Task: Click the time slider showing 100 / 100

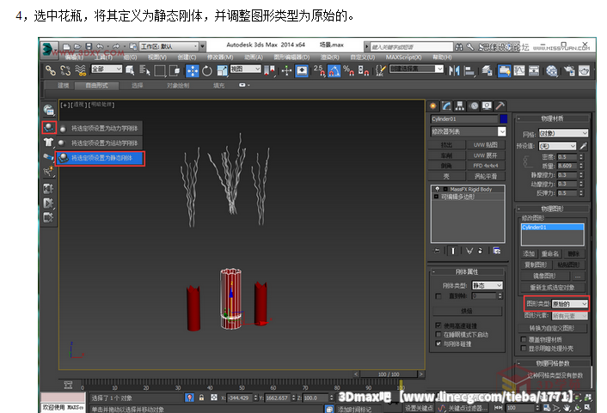Action: [389, 374]
